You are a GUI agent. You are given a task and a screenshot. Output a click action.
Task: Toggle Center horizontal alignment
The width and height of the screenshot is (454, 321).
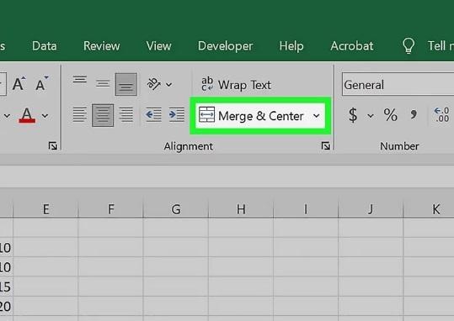(103, 115)
